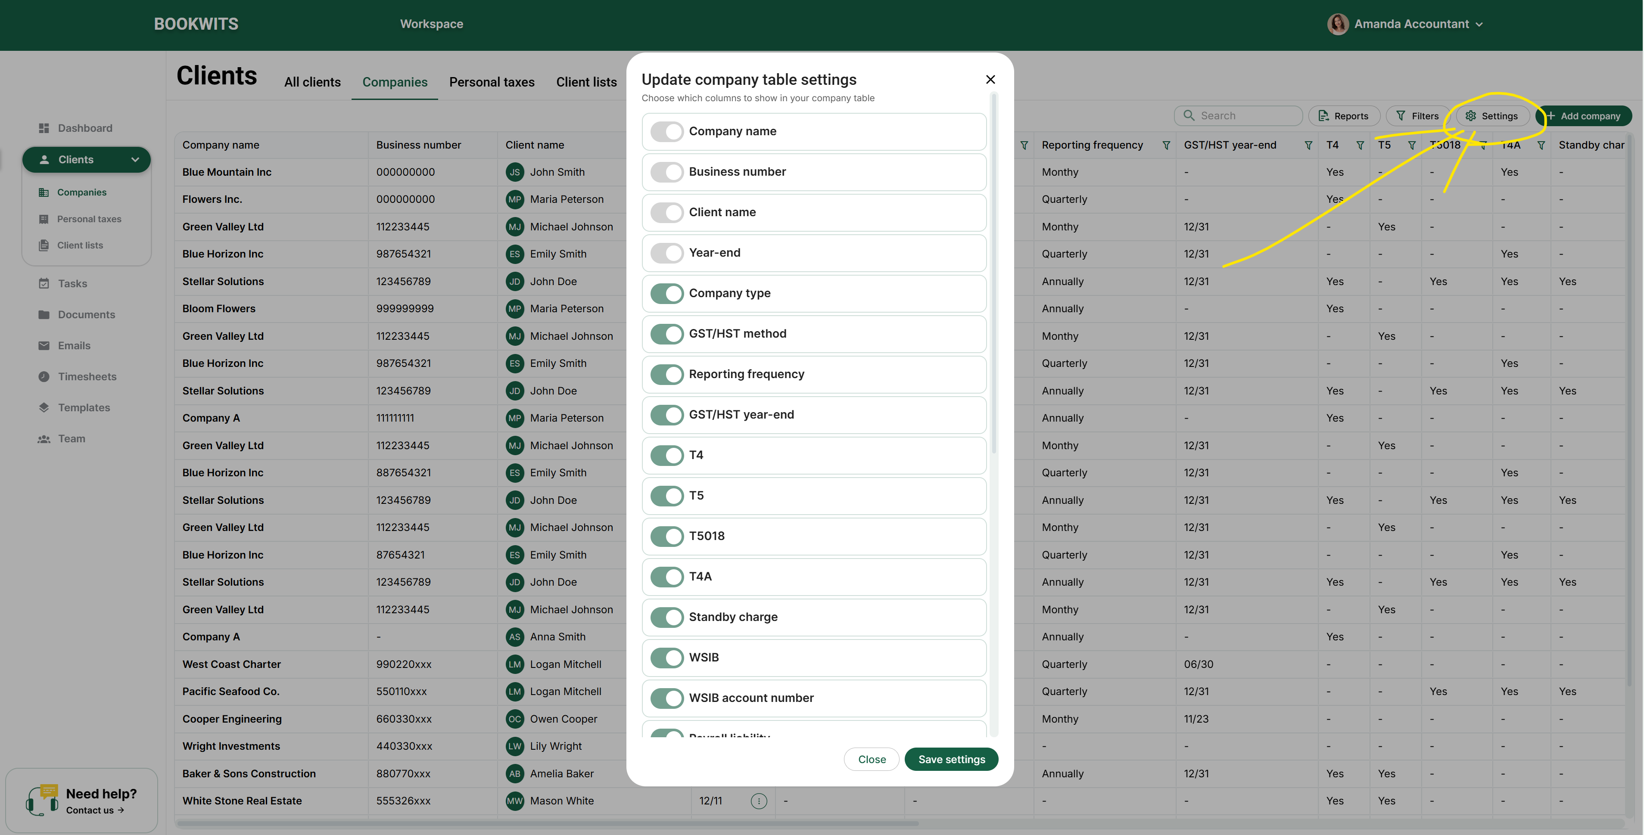Click the T4 column filter icon

1360,146
